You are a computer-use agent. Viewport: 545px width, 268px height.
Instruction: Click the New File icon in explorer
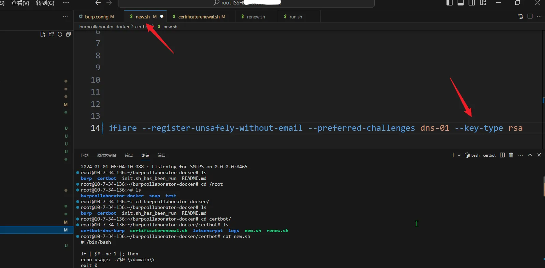pyautogui.click(x=43, y=34)
